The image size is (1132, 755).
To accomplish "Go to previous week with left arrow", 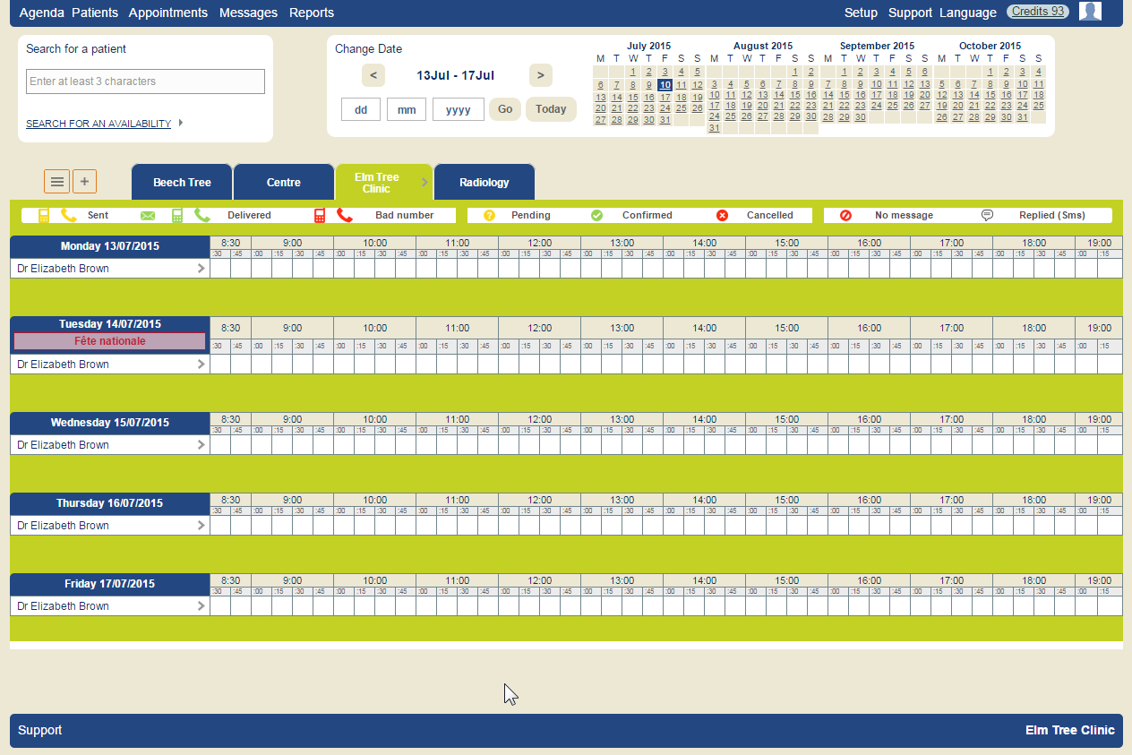I will [x=373, y=75].
